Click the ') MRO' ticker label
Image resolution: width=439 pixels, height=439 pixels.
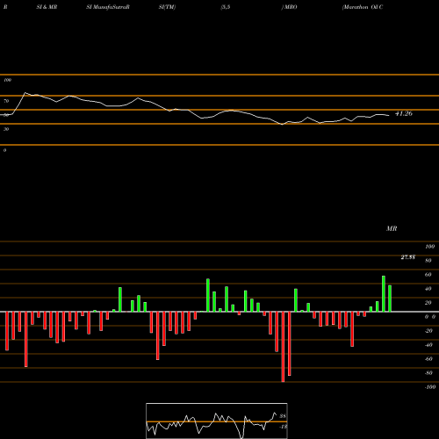[x=289, y=7]
